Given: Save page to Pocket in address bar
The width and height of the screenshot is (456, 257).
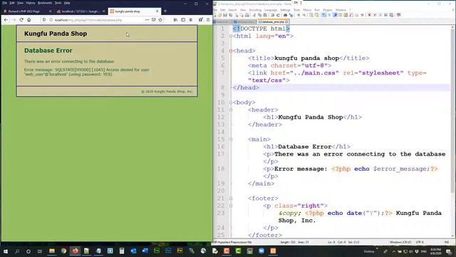Looking at the screenshot, I should [x=154, y=20].
